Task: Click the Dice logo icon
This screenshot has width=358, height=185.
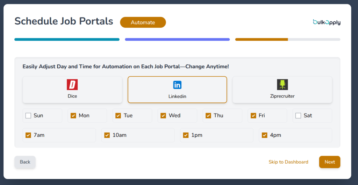Action: pos(72,85)
